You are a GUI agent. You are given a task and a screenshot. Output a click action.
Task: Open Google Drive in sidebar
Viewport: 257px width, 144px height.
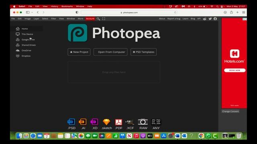click(x=28, y=40)
